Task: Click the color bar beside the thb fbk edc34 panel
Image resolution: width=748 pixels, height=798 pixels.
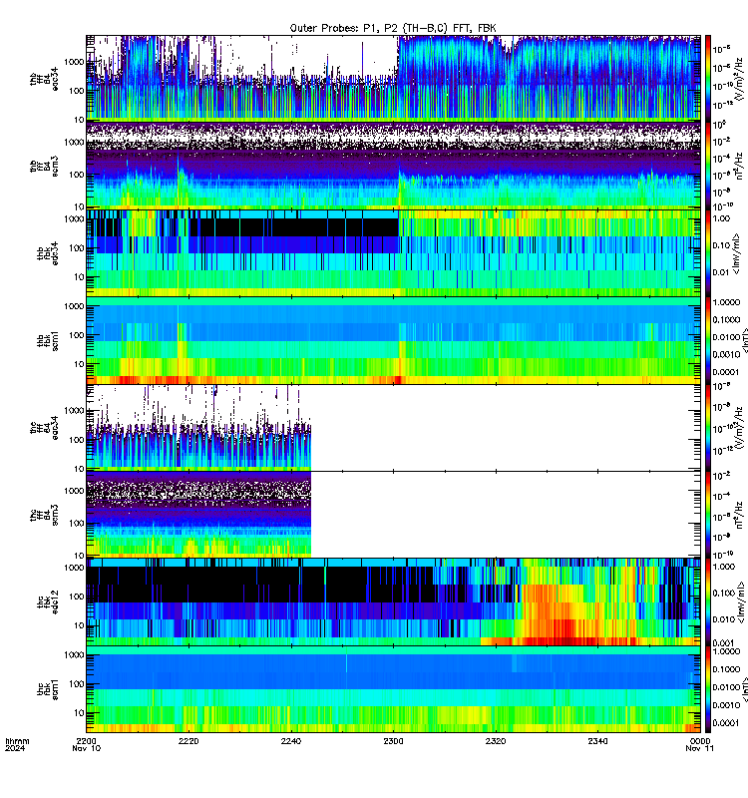Action: click(707, 253)
